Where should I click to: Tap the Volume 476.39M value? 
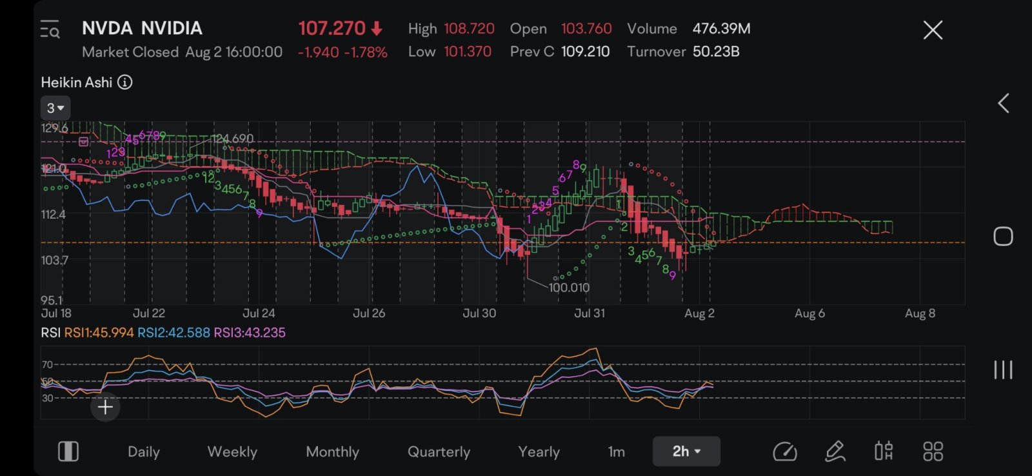point(721,28)
